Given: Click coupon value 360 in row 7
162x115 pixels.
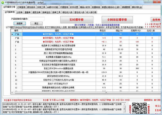Looking at the screenshot, I should tap(137, 68).
